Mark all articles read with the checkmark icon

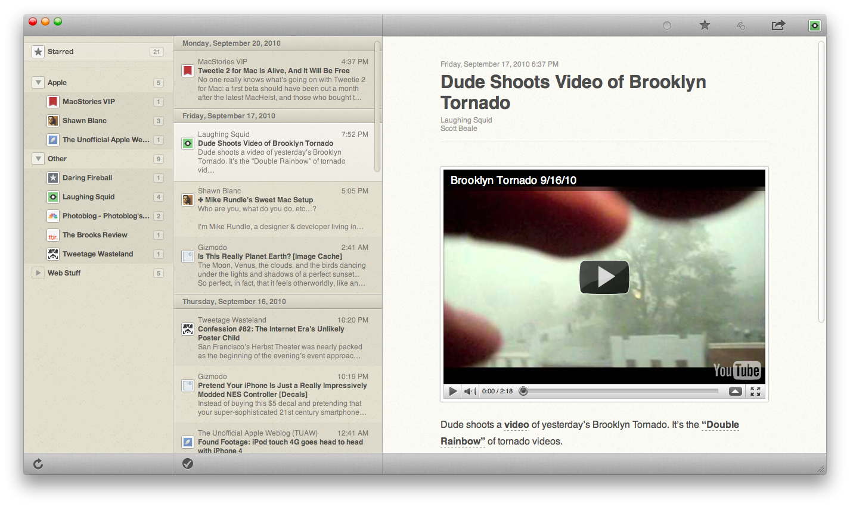pos(188,464)
